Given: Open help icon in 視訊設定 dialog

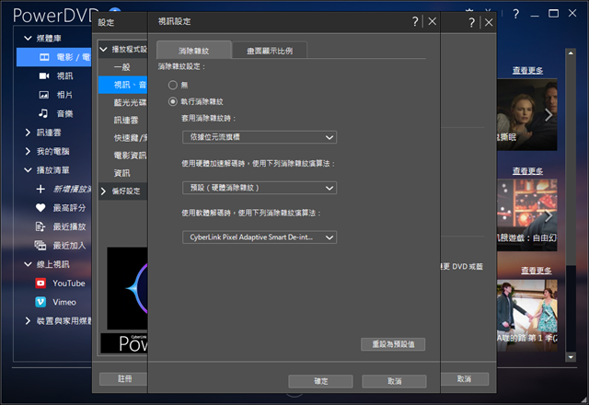Looking at the screenshot, I should [x=415, y=21].
